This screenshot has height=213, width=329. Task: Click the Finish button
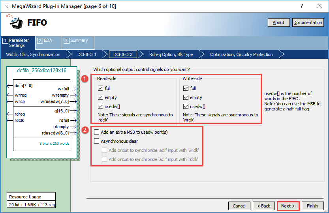[313, 206]
